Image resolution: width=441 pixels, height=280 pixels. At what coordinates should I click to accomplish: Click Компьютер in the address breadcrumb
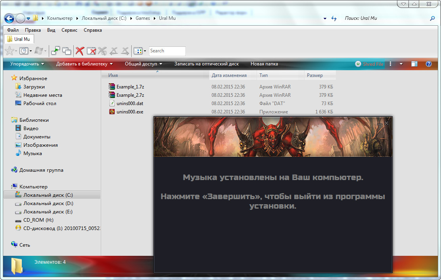59,18
